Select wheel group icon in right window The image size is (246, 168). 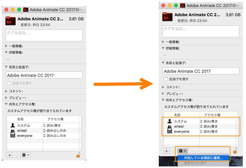169,126
